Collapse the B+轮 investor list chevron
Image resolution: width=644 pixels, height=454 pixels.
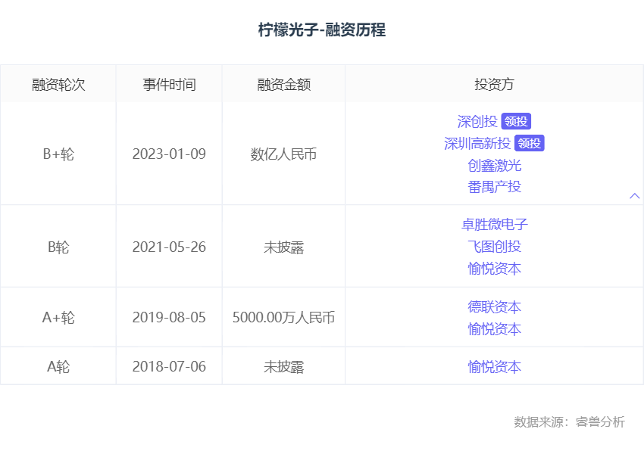coord(635,196)
